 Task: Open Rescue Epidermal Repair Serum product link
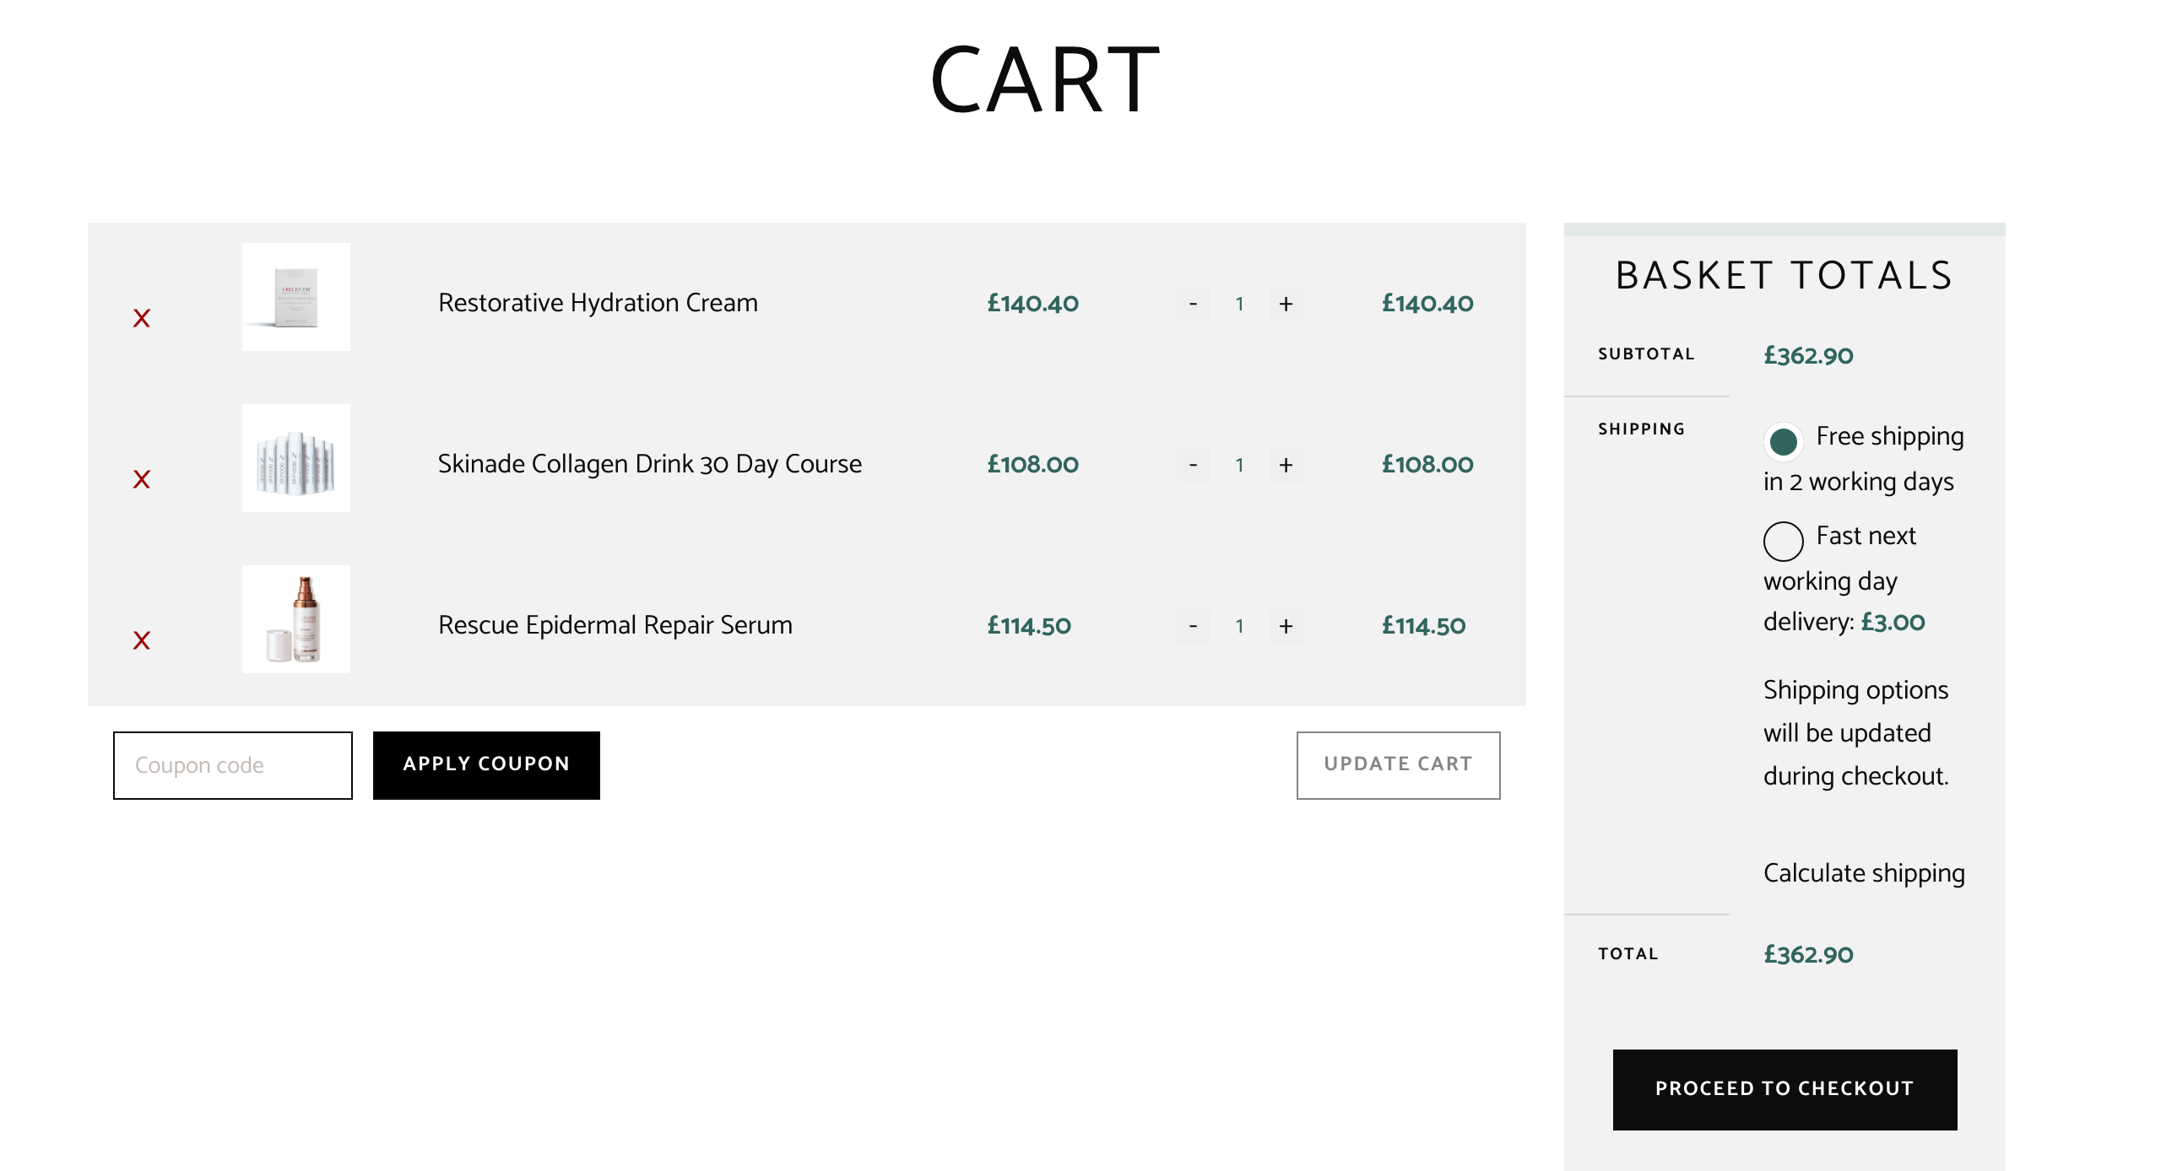click(x=615, y=625)
